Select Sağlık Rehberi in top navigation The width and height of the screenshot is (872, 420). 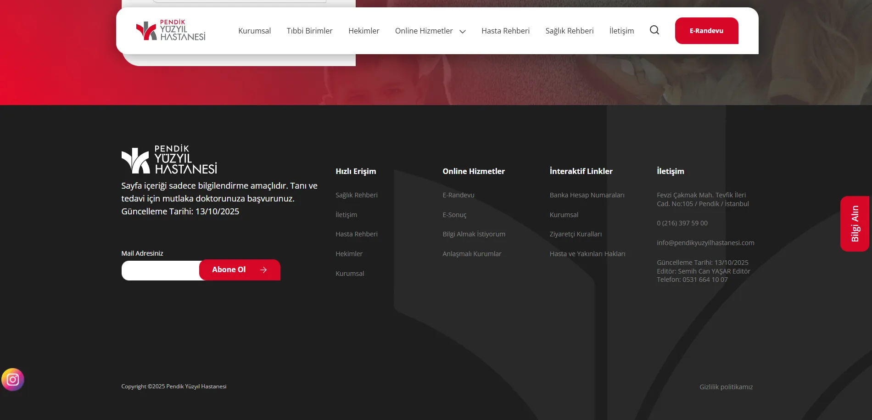pyautogui.click(x=569, y=31)
